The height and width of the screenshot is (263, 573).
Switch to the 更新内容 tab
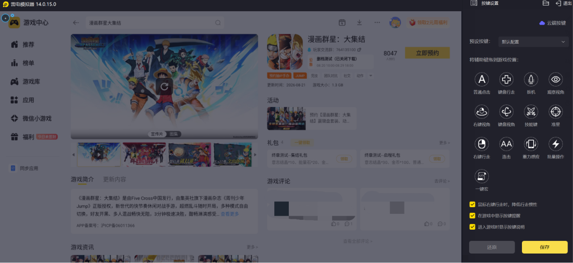click(114, 179)
